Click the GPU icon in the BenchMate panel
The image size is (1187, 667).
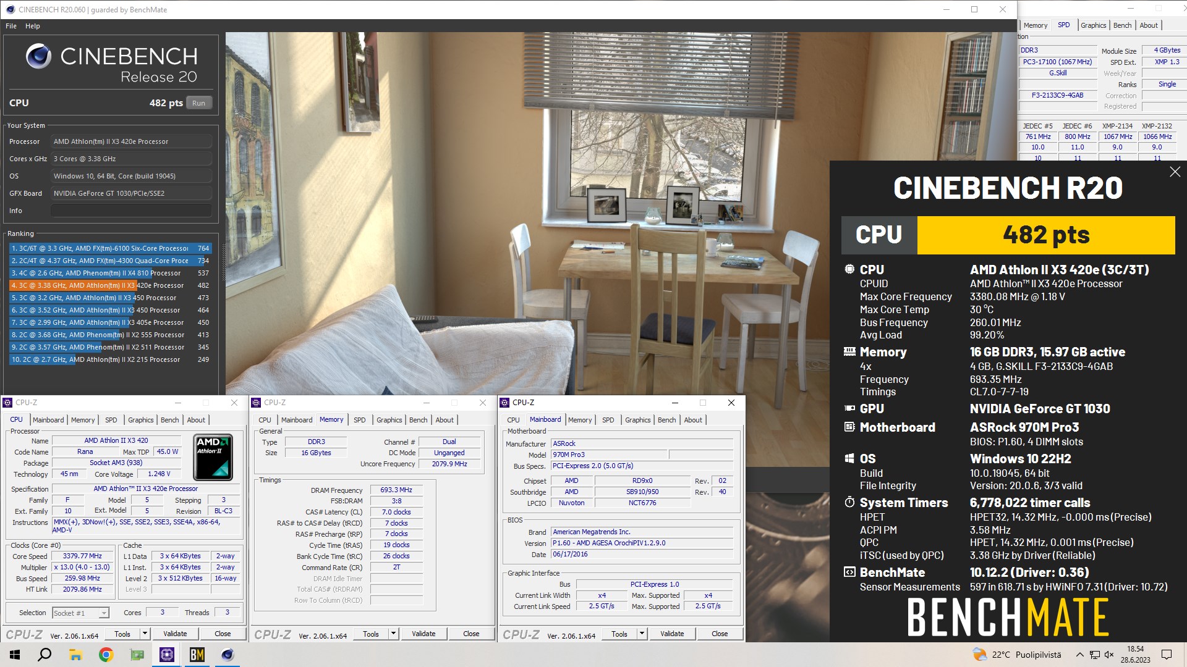[x=849, y=408]
